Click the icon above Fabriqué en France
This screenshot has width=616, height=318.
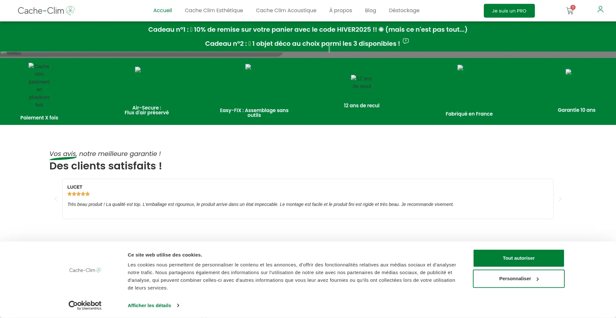click(460, 68)
